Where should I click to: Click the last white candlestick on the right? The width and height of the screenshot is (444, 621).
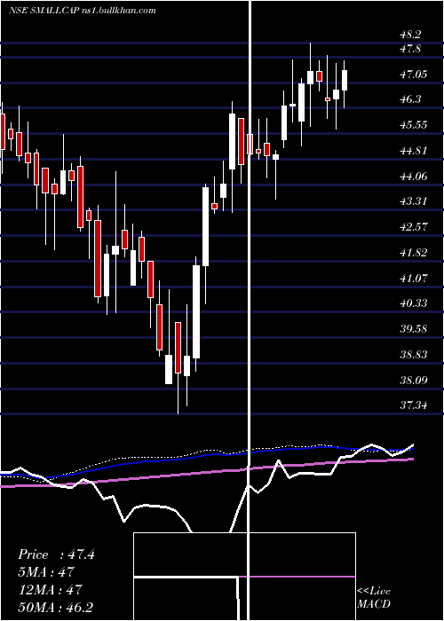tap(345, 81)
